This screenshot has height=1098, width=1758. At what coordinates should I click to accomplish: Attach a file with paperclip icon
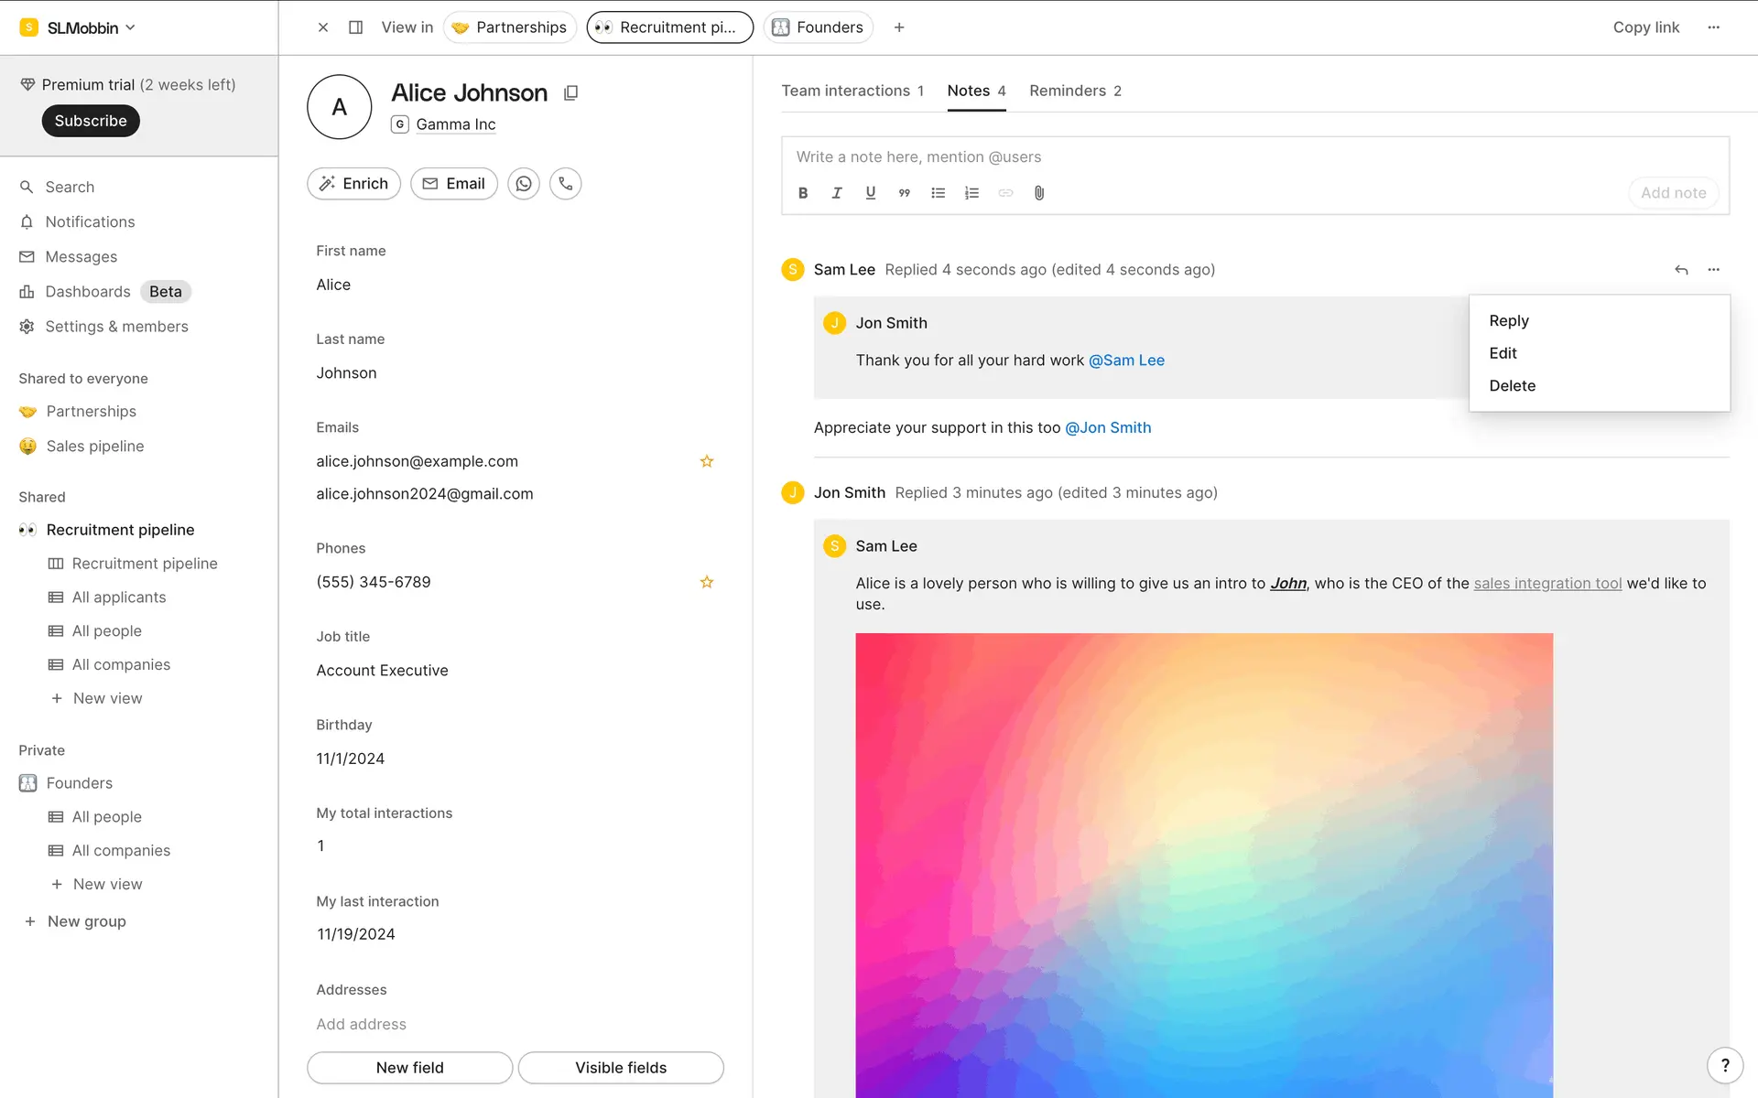pos(1039,193)
